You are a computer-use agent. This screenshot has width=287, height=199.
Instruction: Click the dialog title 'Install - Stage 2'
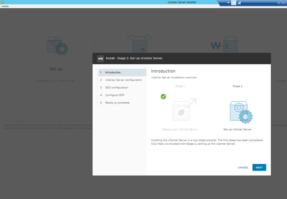[x=134, y=58]
